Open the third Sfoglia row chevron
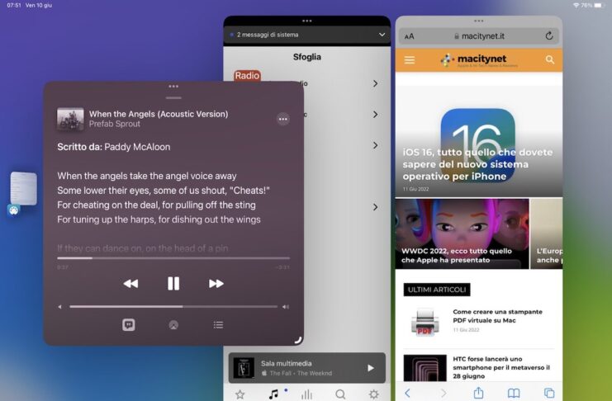Screen dimensions: 612x401 pos(375,145)
